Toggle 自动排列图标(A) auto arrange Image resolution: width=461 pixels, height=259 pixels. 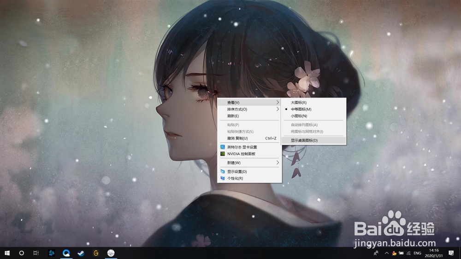[314, 125]
